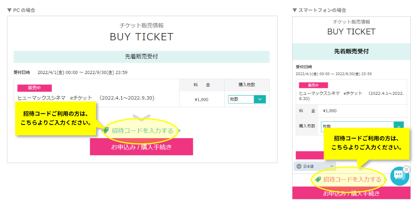Viewport: 418px width, 209px height.
Task: Click 招待コードを入力する link in smartphone view
Action: coord(352,180)
